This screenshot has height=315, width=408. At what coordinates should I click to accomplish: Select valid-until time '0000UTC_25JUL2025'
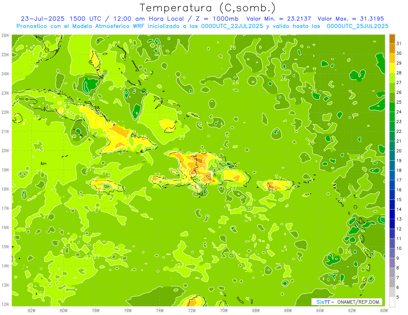coord(357,26)
